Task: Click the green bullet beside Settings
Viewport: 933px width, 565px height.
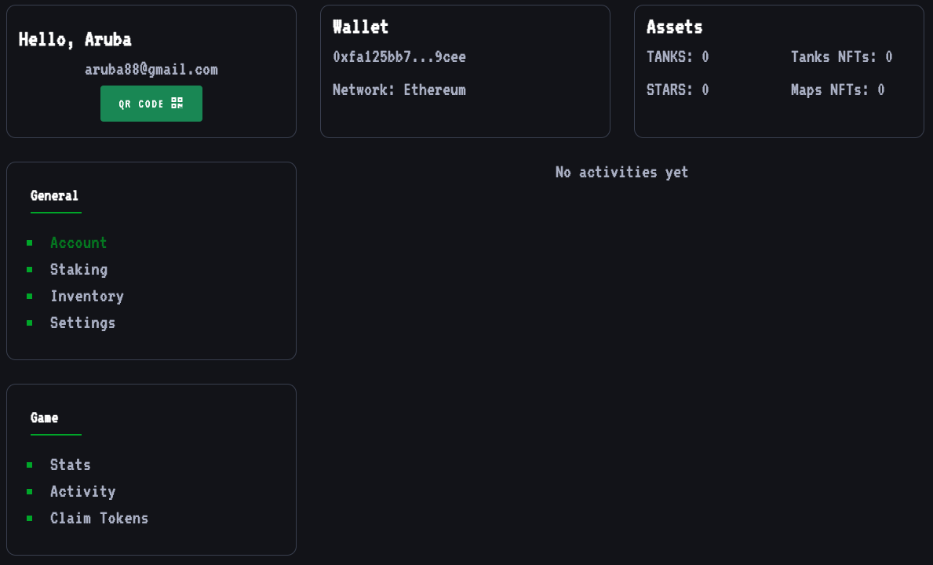Action: click(x=30, y=323)
